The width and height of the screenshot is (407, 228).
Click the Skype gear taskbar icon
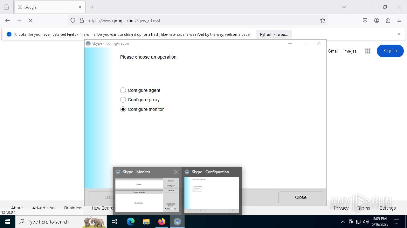pyautogui.click(x=177, y=222)
